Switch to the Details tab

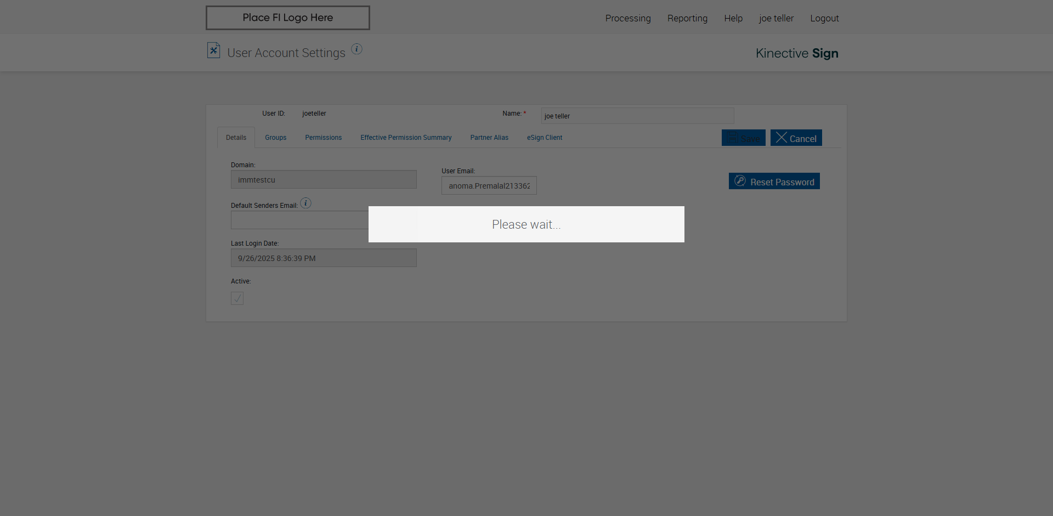click(236, 138)
